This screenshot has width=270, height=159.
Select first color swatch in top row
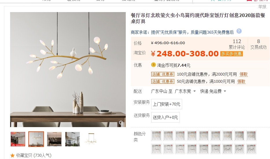click(x=156, y=136)
